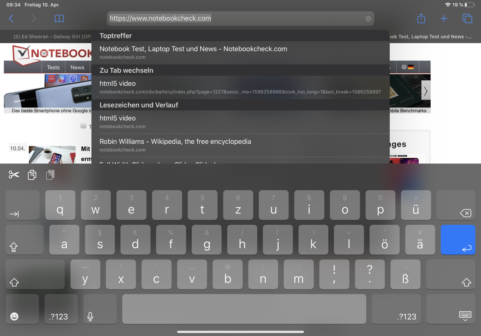Open html5 video bookmark entry
The image size is (481, 336).
coord(240,122)
